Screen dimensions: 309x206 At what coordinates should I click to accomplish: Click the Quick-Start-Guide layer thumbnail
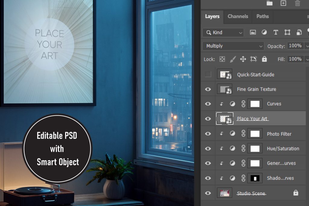pyautogui.click(x=225, y=74)
